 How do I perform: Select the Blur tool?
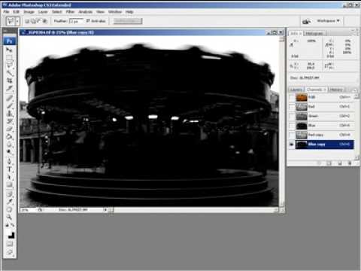tap(10, 145)
